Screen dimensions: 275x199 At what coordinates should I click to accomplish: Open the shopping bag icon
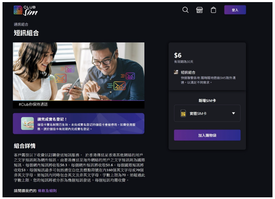[213, 10]
